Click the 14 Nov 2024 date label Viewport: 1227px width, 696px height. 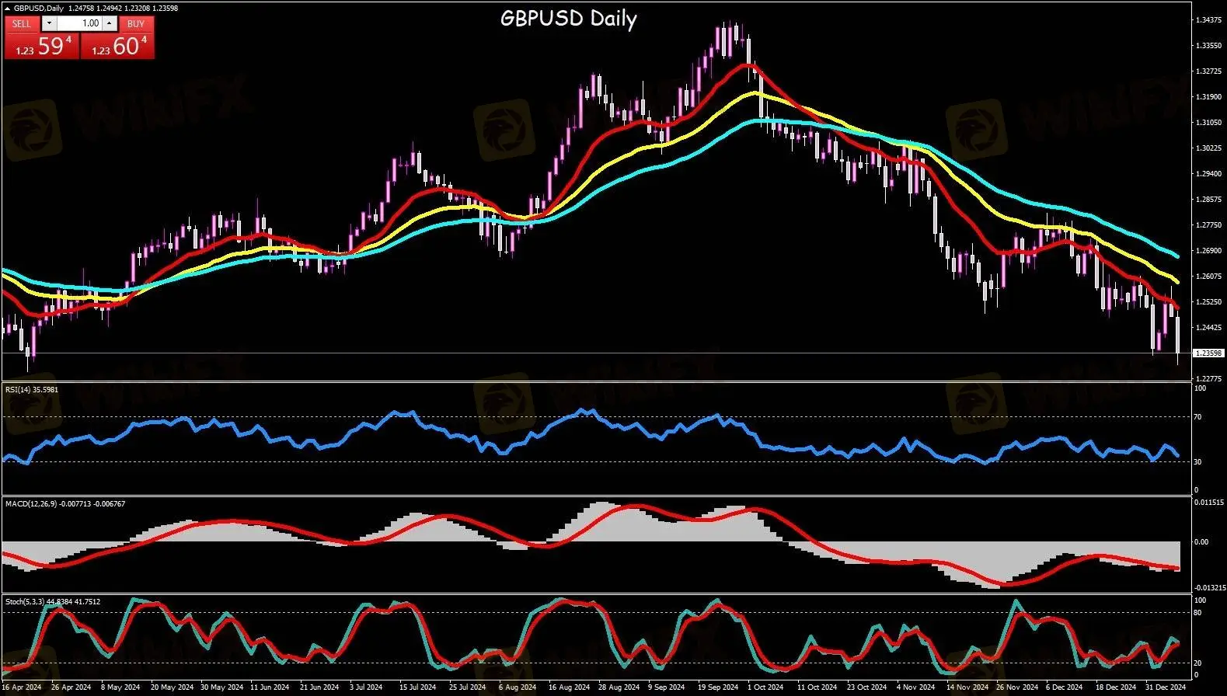(x=967, y=687)
